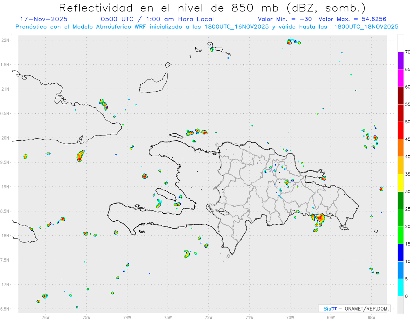Select the '25' tick label on color scale

408,209
